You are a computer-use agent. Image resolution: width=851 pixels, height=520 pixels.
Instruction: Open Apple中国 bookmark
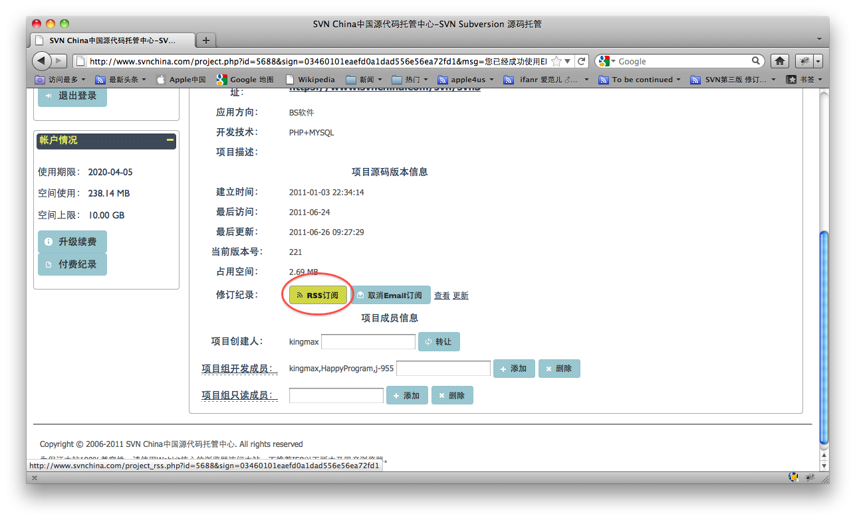coord(181,80)
